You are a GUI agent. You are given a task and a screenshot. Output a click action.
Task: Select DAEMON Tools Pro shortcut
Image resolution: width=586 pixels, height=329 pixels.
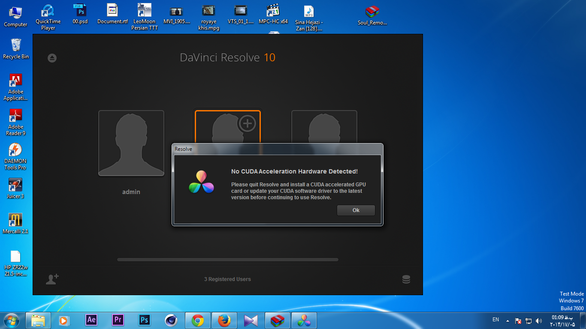15,156
